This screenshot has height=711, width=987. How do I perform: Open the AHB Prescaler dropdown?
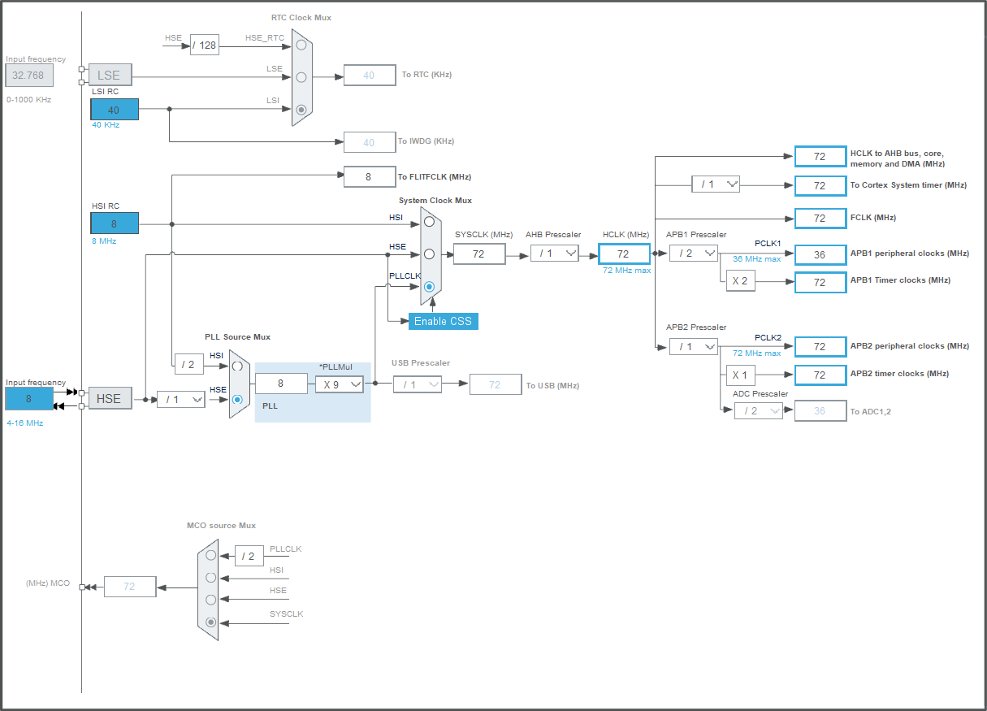(555, 254)
